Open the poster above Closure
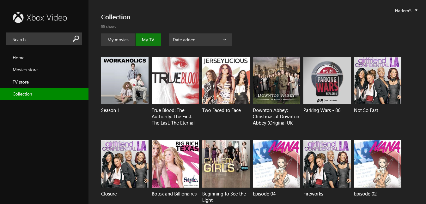Image resolution: width=426 pixels, height=204 pixels. 125,164
